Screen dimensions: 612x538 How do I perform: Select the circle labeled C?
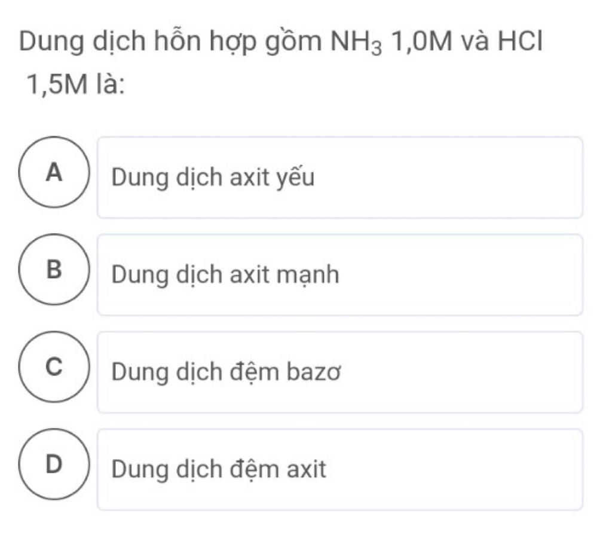54,366
